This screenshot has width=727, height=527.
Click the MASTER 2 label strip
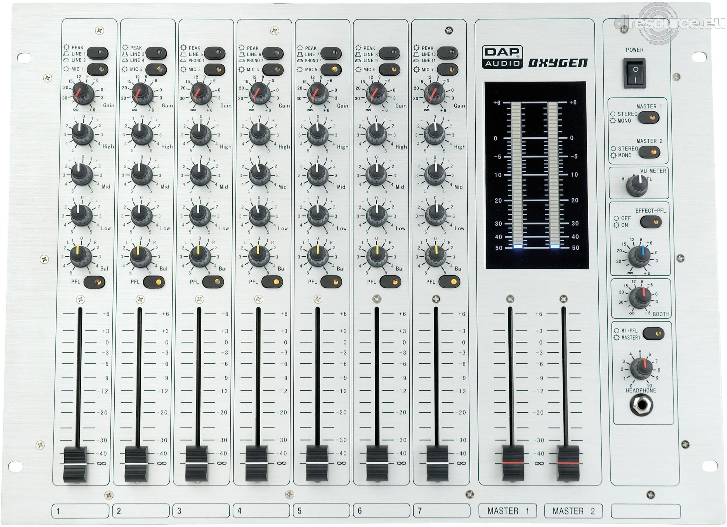(573, 511)
